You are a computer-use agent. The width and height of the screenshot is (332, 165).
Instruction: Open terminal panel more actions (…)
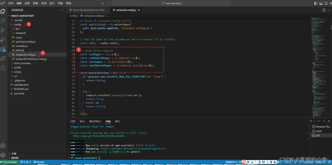pyautogui.click(x=319, y=121)
